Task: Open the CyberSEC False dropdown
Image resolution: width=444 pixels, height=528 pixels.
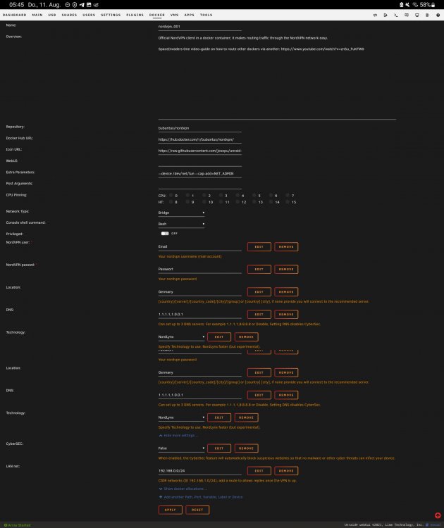Action: click(x=181, y=448)
